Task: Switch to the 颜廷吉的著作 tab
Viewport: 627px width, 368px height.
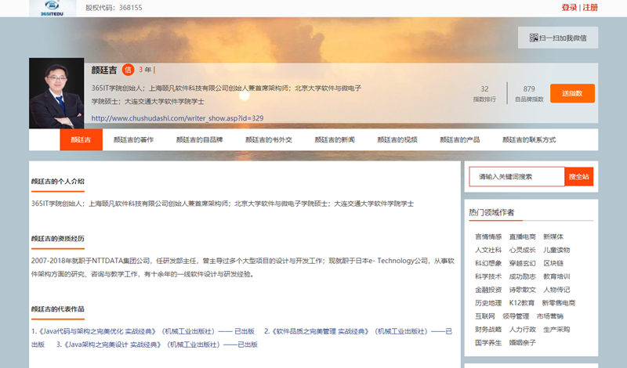Action: 133,139
